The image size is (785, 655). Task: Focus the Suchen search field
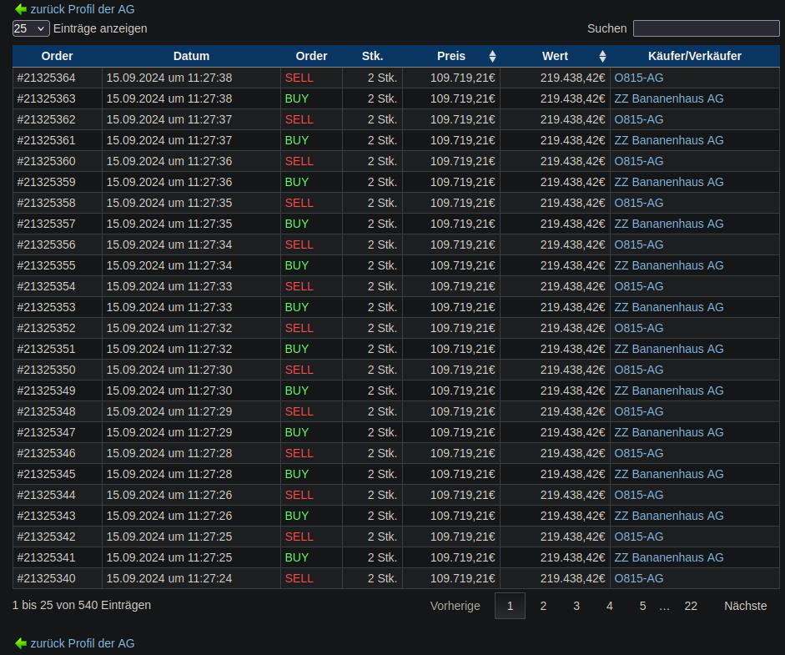(706, 28)
